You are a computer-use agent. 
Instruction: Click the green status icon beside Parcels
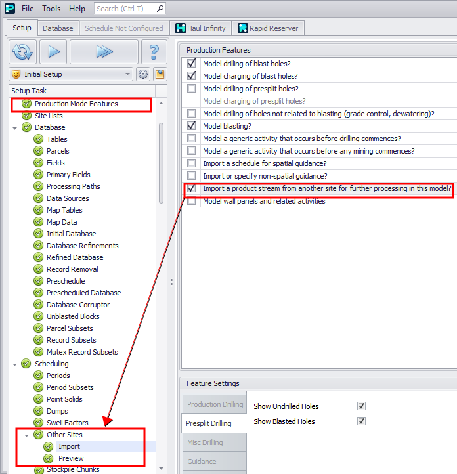tap(38, 151)
